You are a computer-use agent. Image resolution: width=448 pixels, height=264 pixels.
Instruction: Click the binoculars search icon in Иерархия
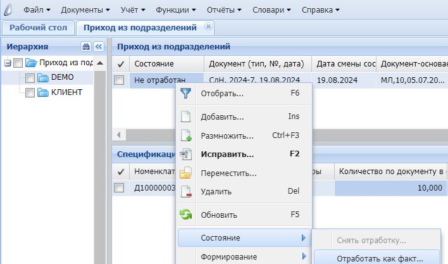pos(86,47)
